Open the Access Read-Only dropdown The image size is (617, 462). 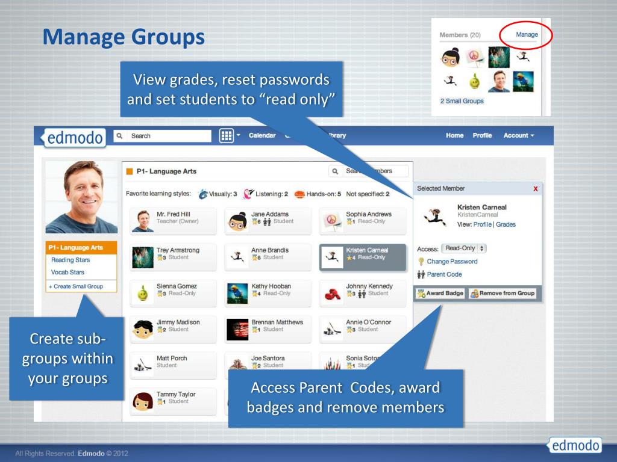pos(464,248)
